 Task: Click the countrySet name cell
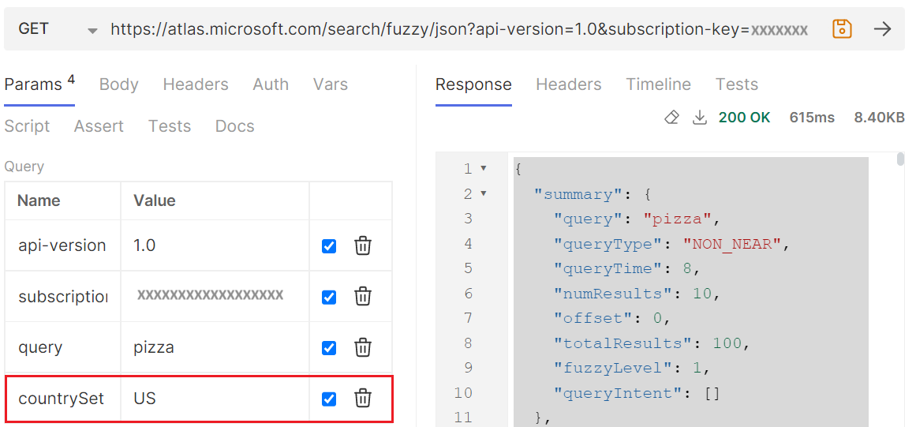(62, 399)
